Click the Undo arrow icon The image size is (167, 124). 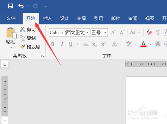point(21,6)
